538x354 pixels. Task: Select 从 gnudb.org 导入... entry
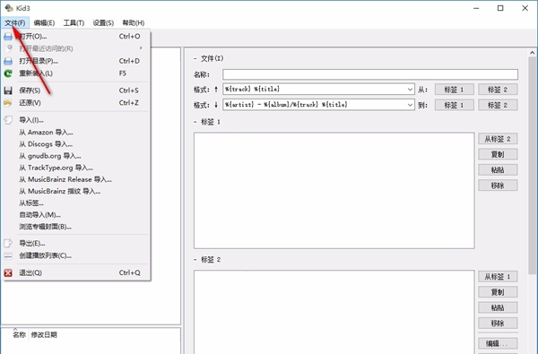tap(76, 156)
